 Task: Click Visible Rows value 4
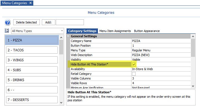coord(161,83)
